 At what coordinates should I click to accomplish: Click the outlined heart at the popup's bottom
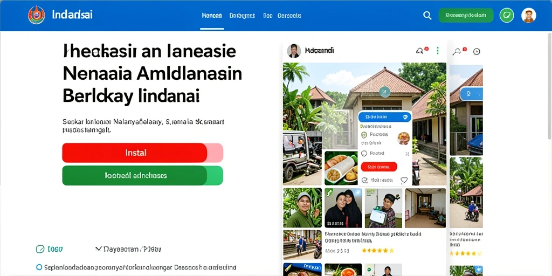(404, 180)
